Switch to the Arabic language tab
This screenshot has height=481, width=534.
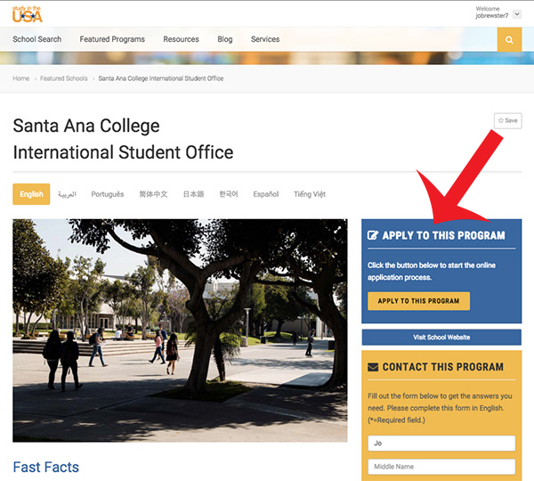click(67, 194)
